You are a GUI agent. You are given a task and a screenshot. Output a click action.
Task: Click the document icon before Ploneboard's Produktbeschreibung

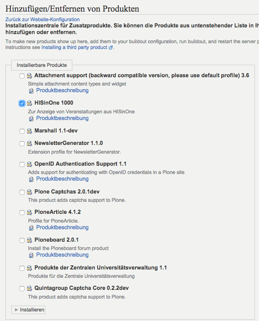click(x=31, y=255)
